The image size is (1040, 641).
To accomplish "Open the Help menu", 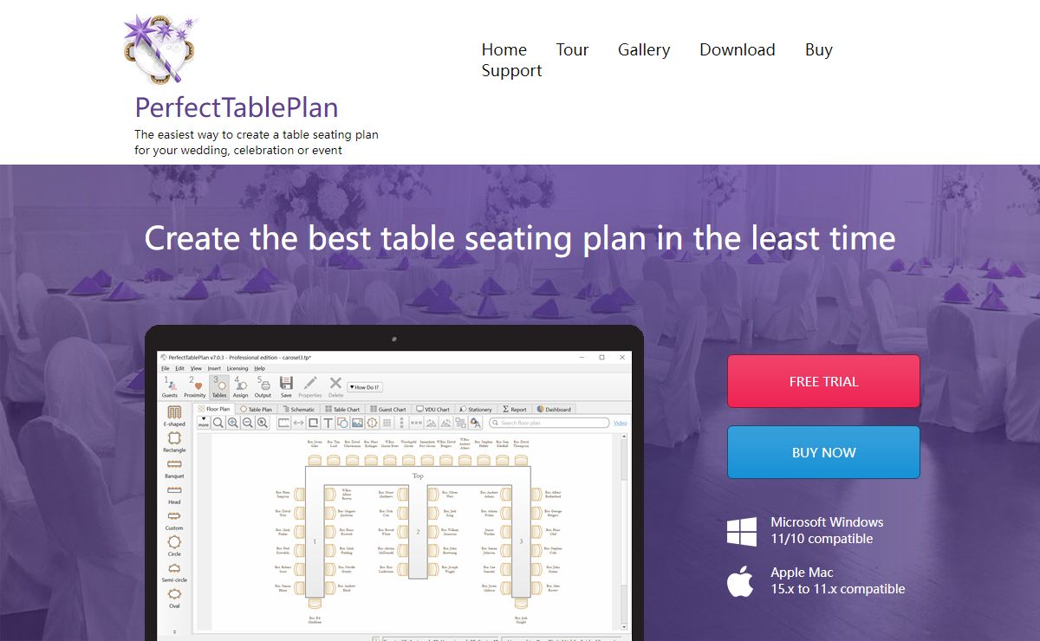I will (x=260, y=368).
